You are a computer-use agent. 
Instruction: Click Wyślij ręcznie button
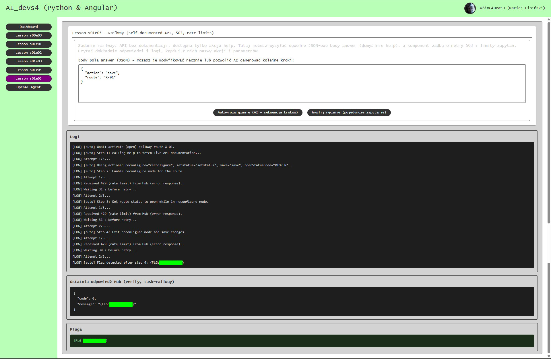[x=349, y=112]
